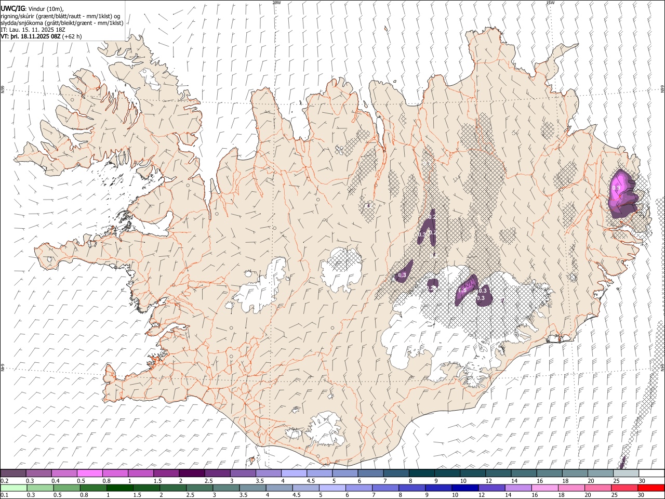Select the violet 12 swatch in the lower rain scale
The width and height of the screenshot is (665, 499).
coord(491,488)
